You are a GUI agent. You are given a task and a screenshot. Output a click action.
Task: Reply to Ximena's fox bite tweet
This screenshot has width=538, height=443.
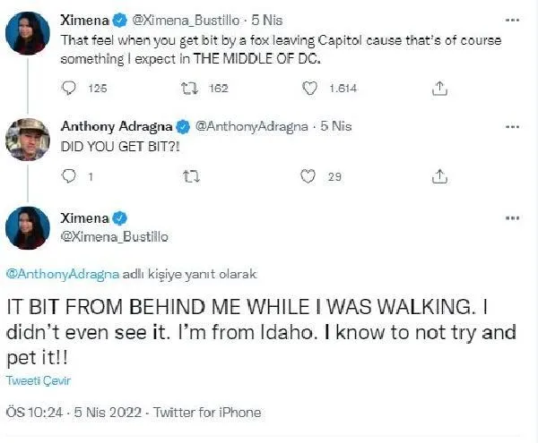[x=71, y=89]
